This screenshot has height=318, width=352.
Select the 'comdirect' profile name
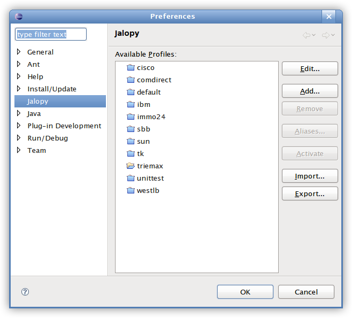coord(154,80)
